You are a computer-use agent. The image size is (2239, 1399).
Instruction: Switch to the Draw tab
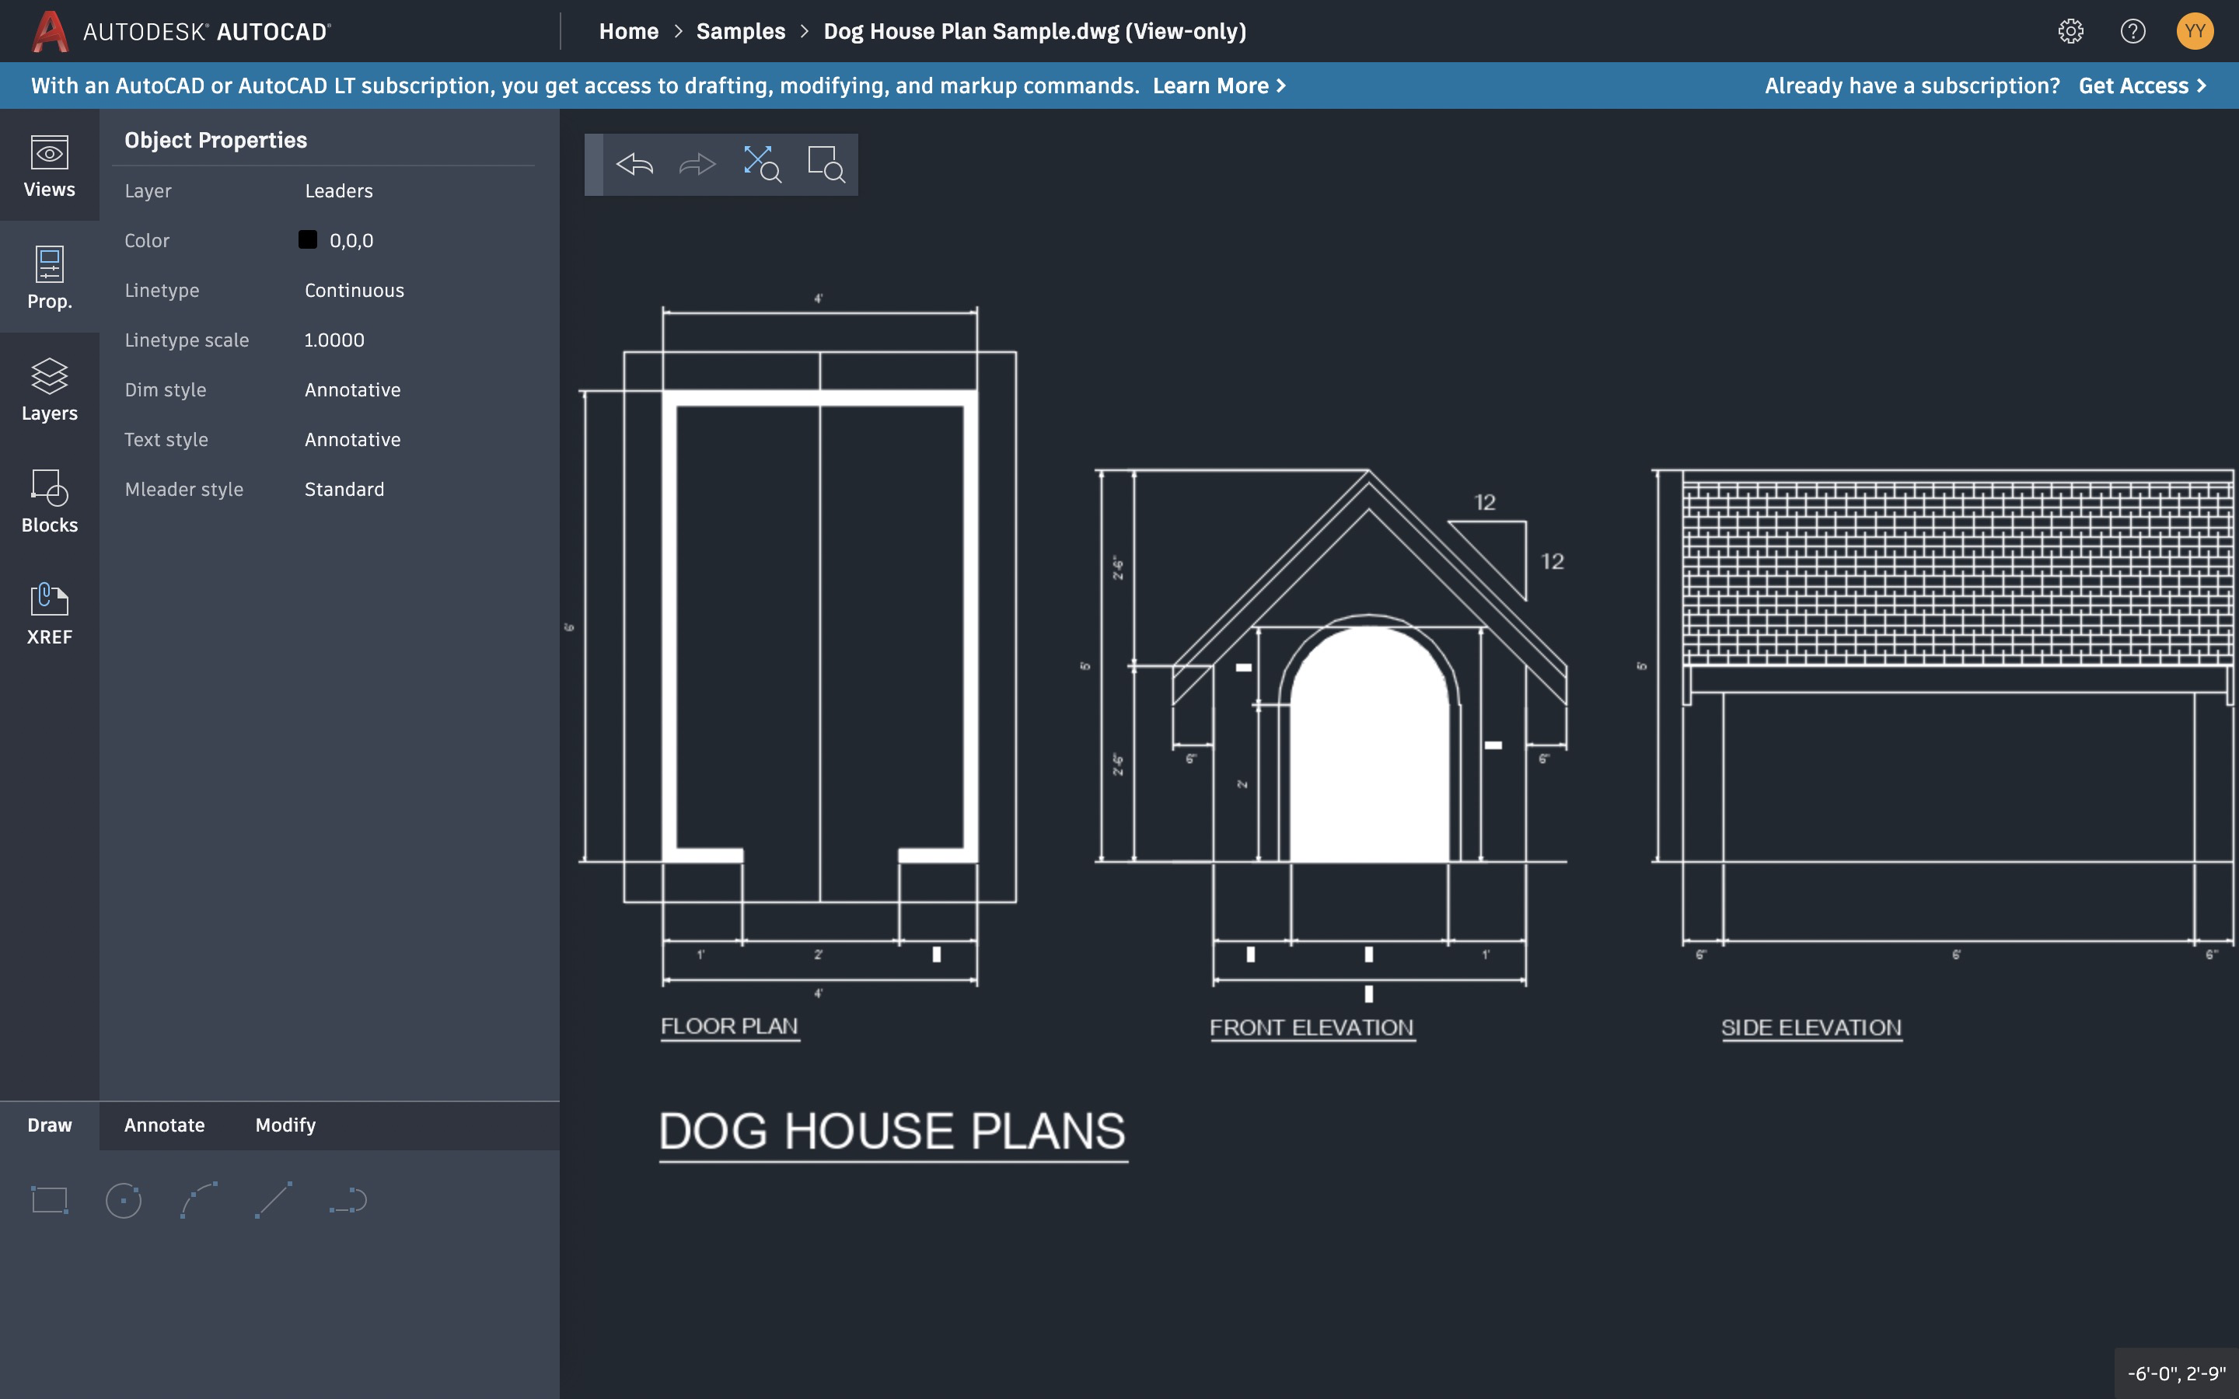49,1125
